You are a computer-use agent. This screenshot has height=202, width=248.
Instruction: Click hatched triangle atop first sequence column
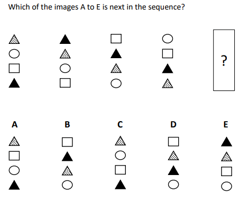coord(14,39)
